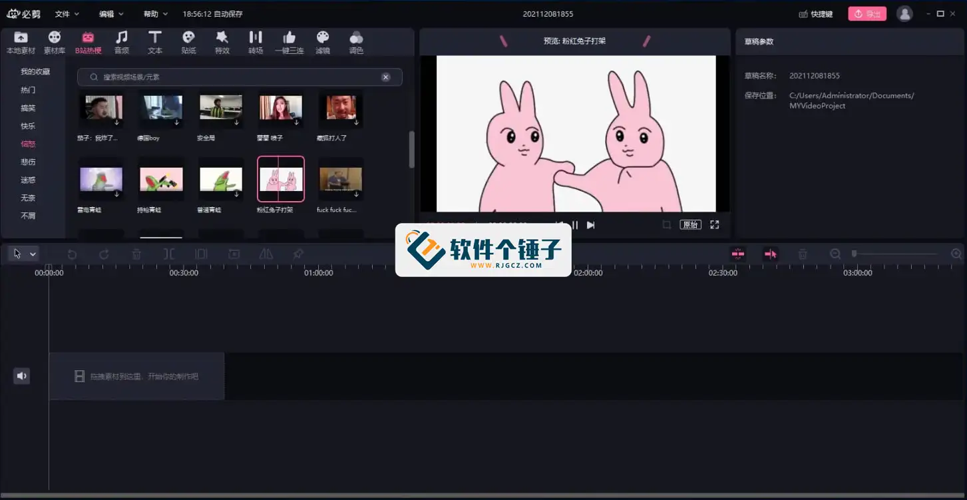Toggle fullscreen preview mode
967x500 pixels.
[714, 224]
